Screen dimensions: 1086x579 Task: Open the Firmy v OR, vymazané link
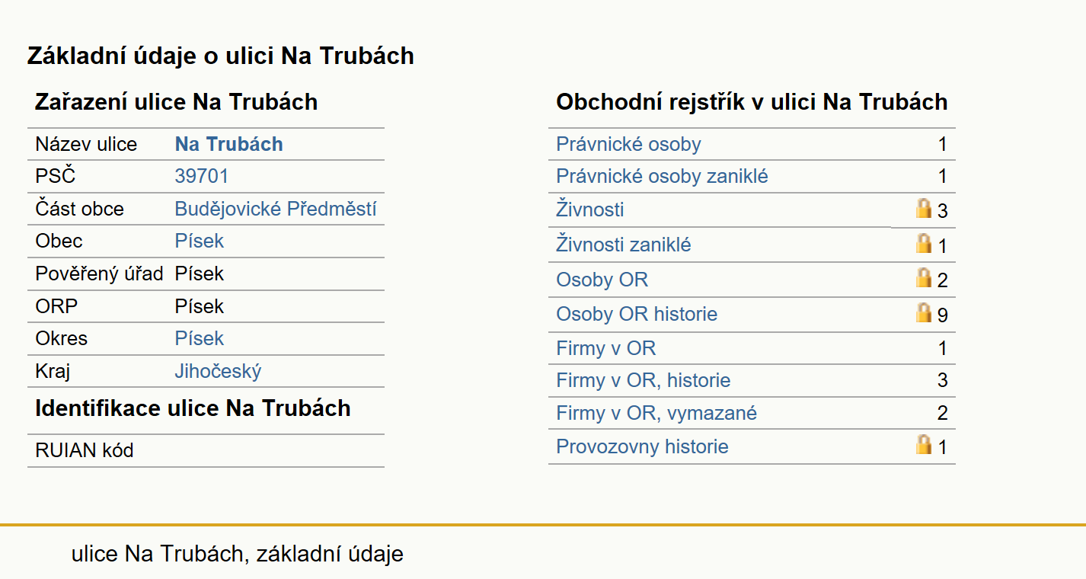click(656, 413)
